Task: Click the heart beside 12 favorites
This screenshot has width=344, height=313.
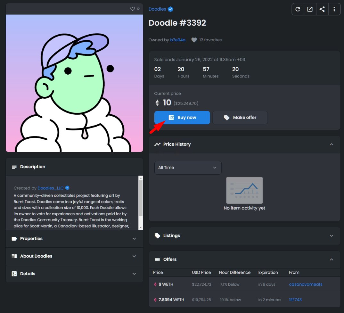Action: 194,40
